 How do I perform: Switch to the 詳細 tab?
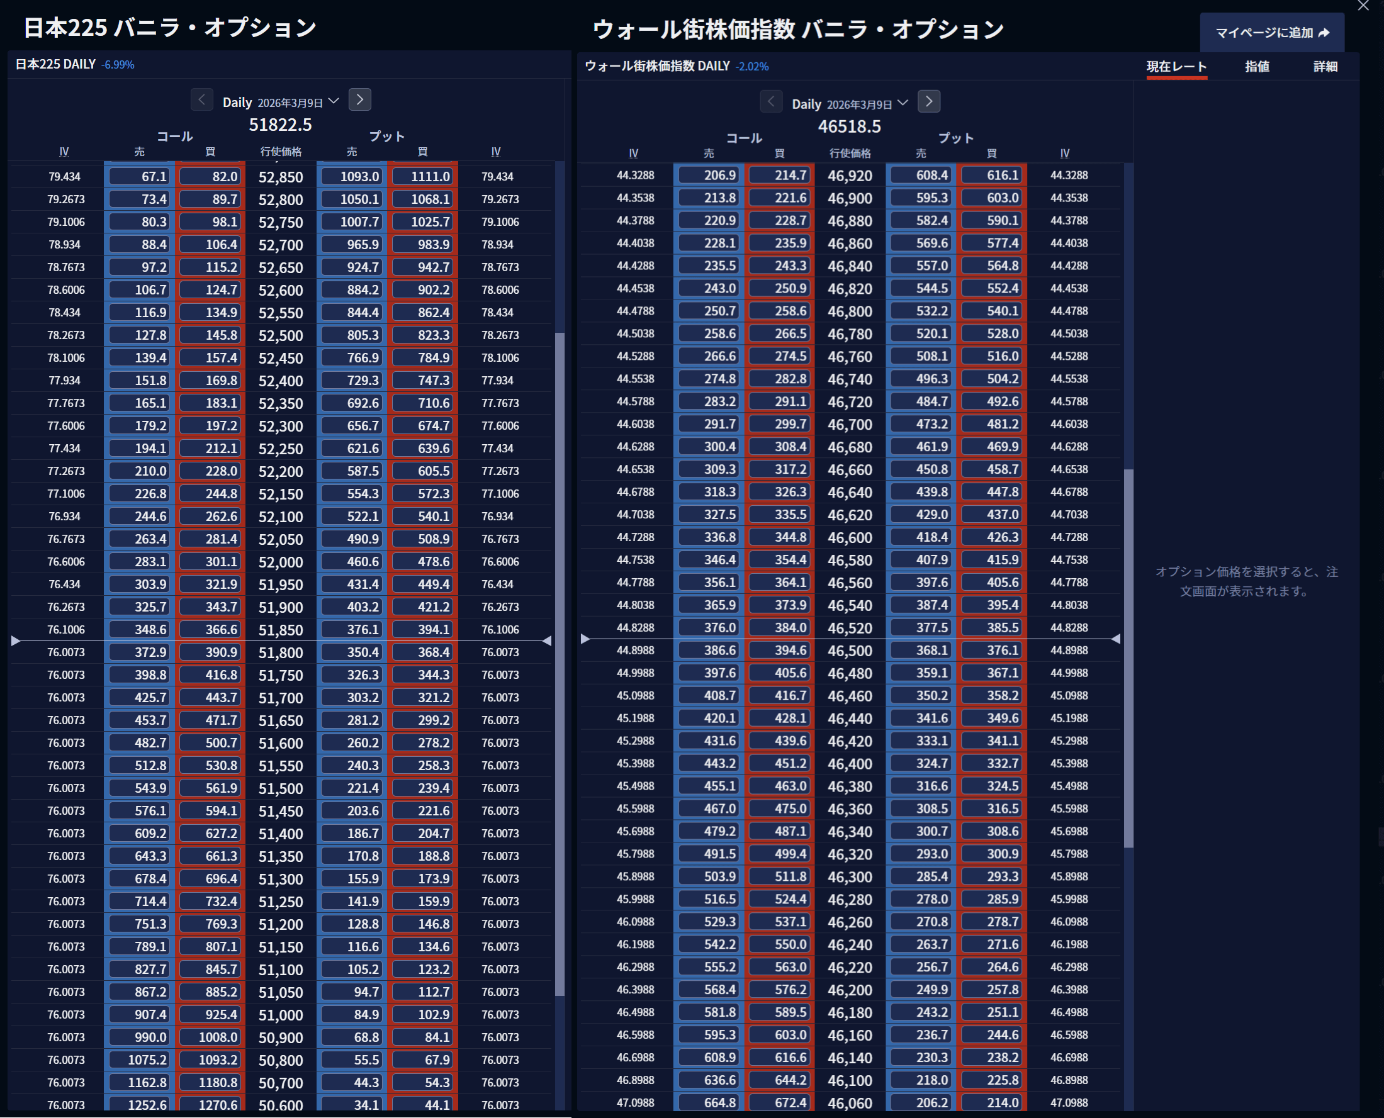click(x=1325, y=66)
